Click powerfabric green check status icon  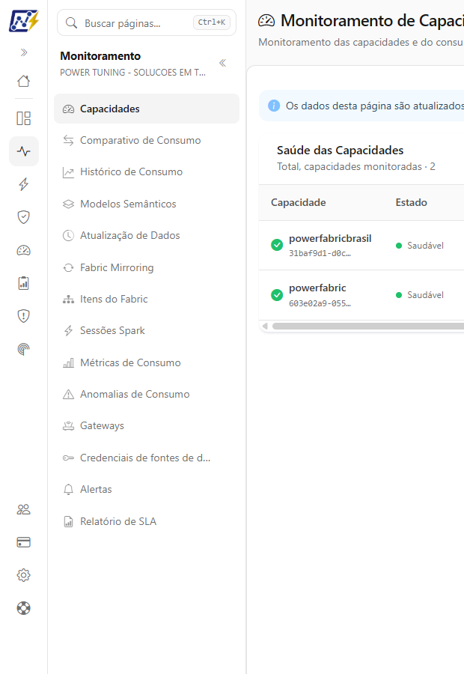coord(277,295)
